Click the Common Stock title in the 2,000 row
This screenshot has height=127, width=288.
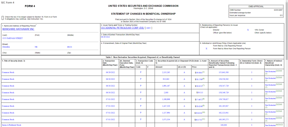pyautogui.click(x=8, y=93)
